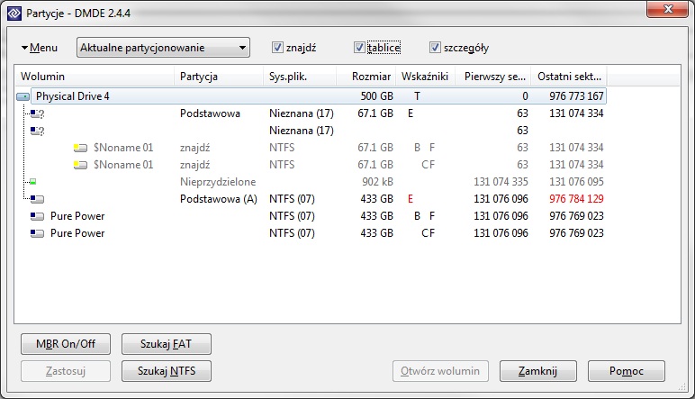
Task: Click the Zamknij button
Action: (x=538, y=371)
